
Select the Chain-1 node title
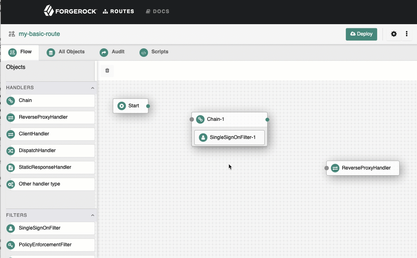[x=215, y=119]
